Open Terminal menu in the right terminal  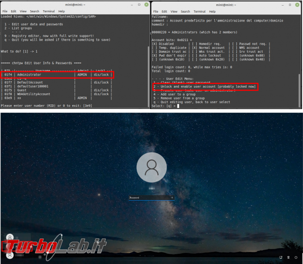(x=200, y=11)
